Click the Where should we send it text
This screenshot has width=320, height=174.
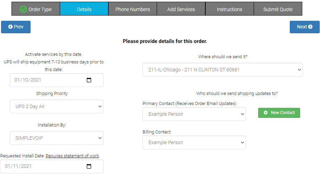coord(223,57)
